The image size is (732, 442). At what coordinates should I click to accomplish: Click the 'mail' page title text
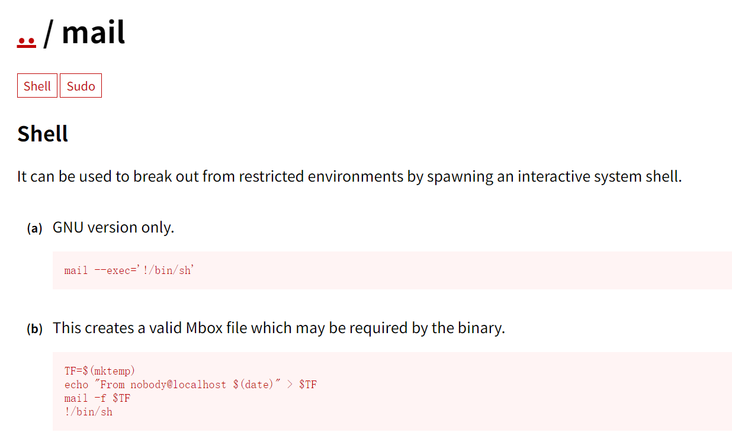(x=94, y=32)
